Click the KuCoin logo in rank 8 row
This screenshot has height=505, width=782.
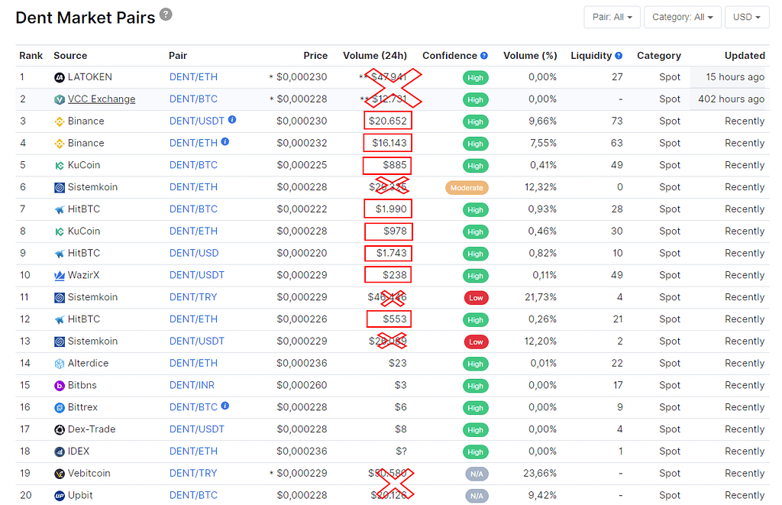(x=60, y=231)
